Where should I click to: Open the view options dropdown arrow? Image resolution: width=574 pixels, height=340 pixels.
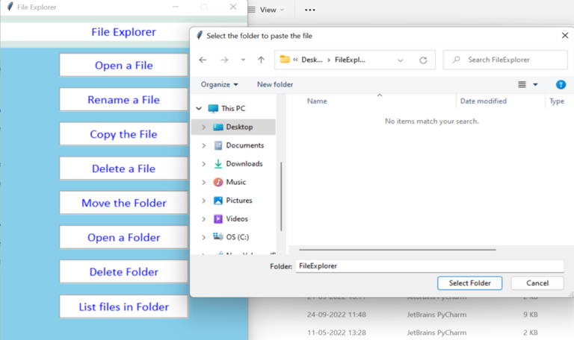[x=535, y=84]
